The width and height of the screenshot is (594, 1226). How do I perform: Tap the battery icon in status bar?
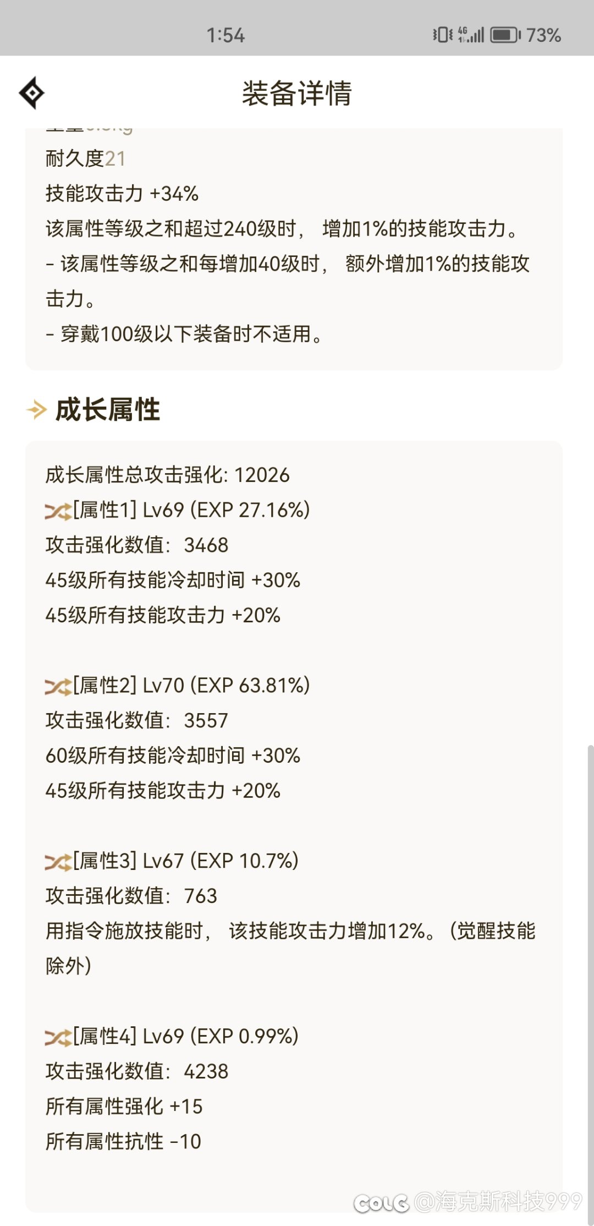(506, 35)
